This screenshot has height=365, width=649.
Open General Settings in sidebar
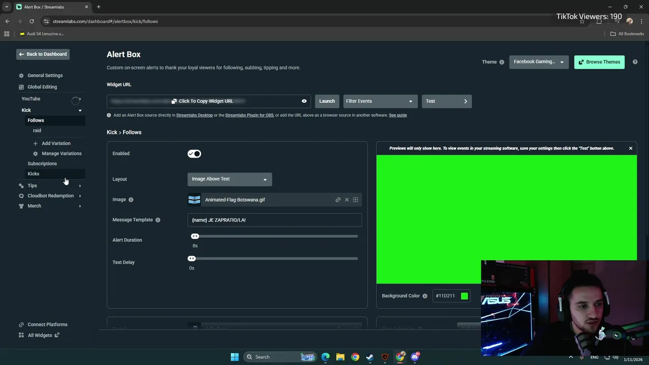click(x=45, y=76)
